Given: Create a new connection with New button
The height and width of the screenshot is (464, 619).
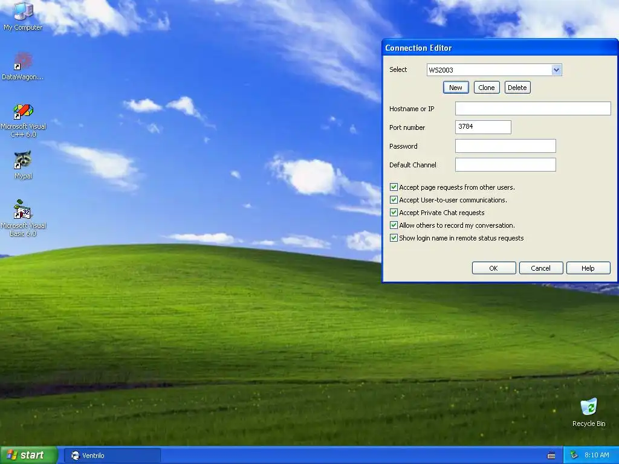Looking at the screenshot, I should (456, 88).
